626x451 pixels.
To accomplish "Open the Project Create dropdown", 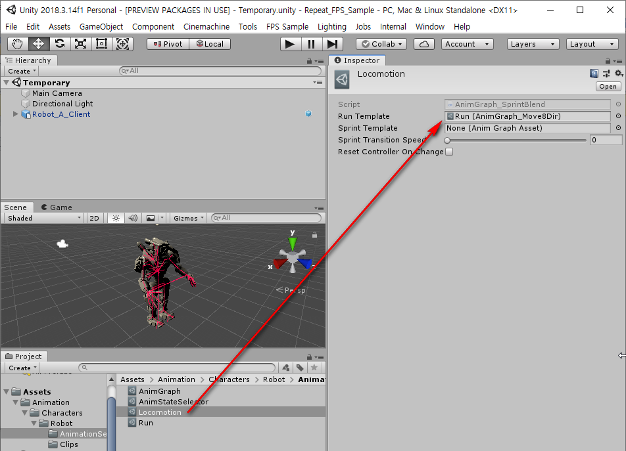I will point(22,368).
